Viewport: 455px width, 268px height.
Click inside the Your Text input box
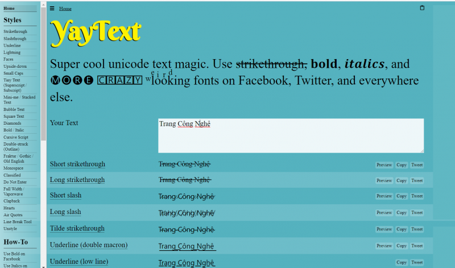click(291, 135)
